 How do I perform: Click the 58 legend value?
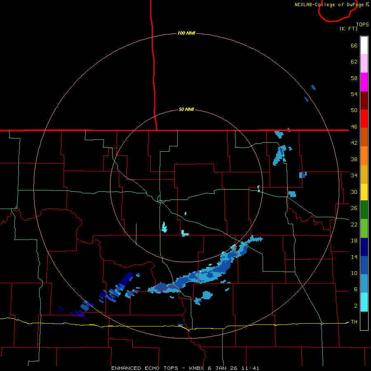click(x=354, y=78)
